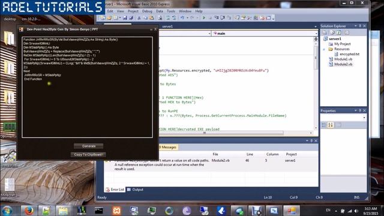The image size is (384, 216).
Task: Click the Save floppy disk icon
Action: click(125, 17)
